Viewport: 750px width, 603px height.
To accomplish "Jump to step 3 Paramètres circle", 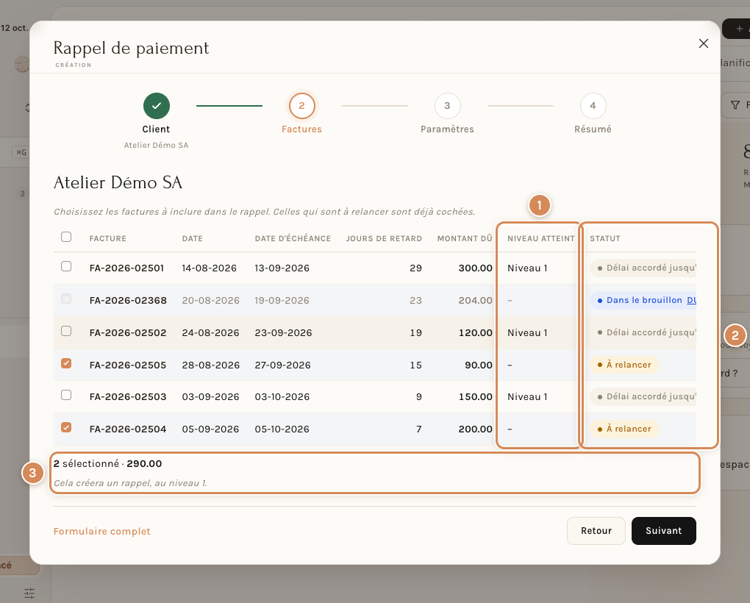I will pos(447,106).
